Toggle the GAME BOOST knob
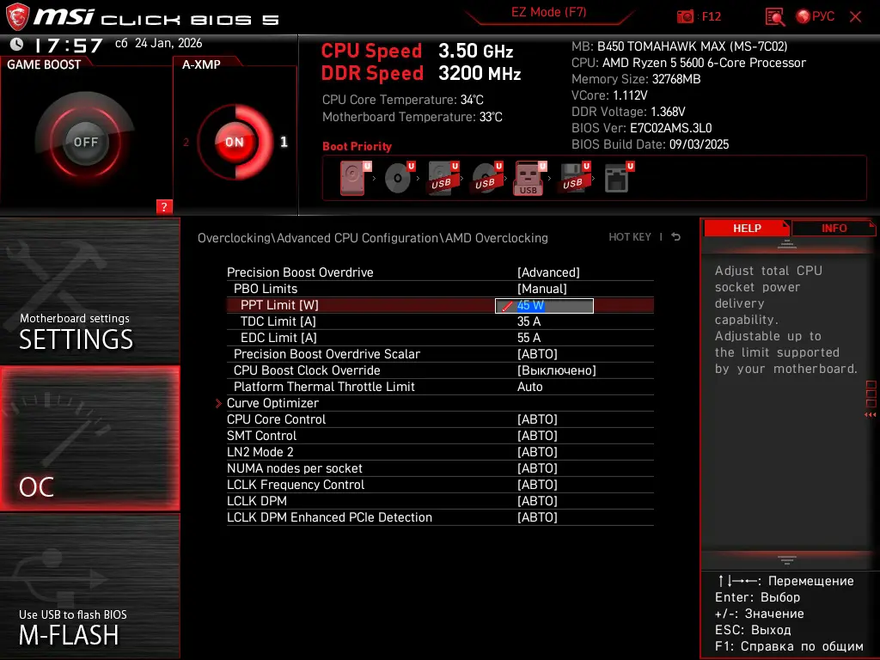 pyautogui.click(x=85, y=142)
